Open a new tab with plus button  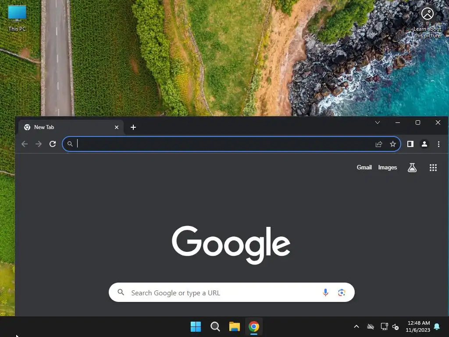tap(133, 127)
